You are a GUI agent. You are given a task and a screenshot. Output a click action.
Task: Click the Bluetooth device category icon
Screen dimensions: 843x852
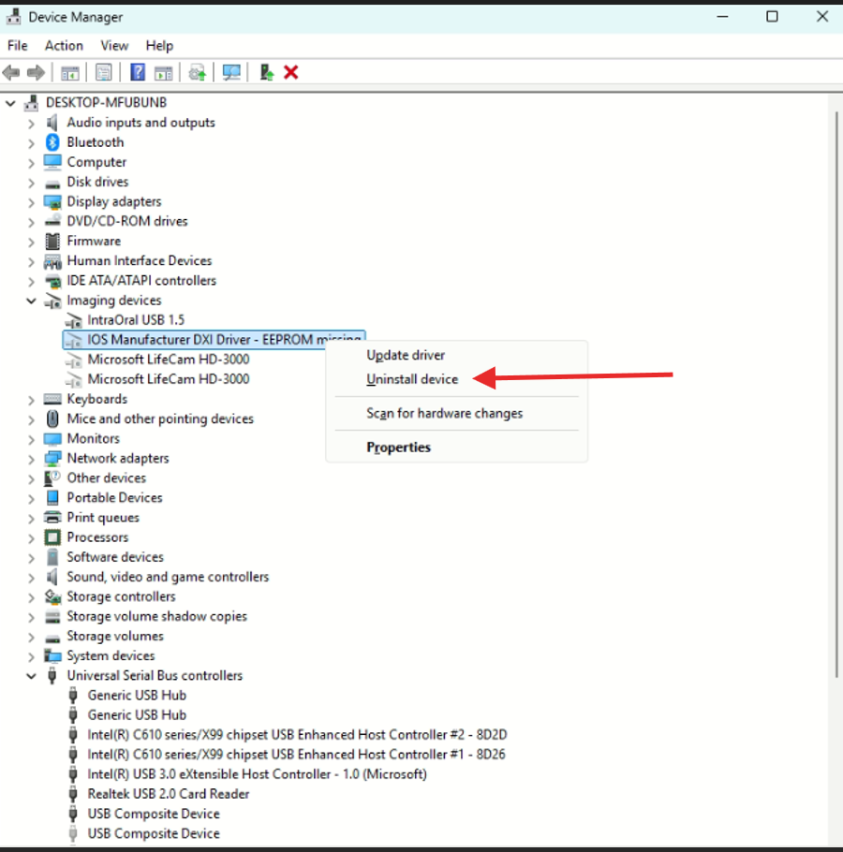click(x=52, y=142)
